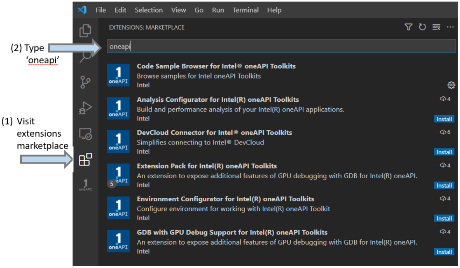Image resolution: width=460 pixels, height=268 pixels.
Task: Open the Run menu
Action: [218, 10]
